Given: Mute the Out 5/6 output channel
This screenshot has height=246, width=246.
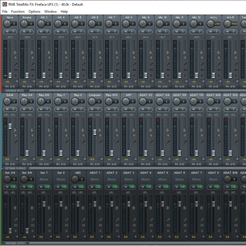Looking at the screenshot, I should tap(24, 187).
